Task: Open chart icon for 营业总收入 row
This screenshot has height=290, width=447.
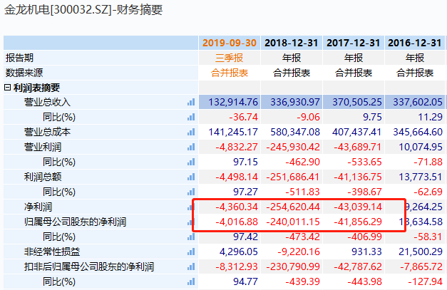Action: [x=191, y=102]
